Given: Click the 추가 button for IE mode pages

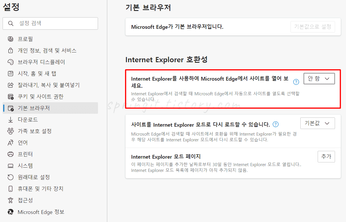Looking at the screenshot, I should coord(326,157).
